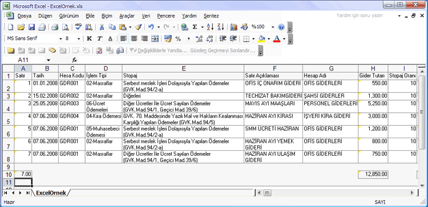This screenshot has height=207, width=428.
Task: Open the zoom %100 dropdown
Action: 273,27
